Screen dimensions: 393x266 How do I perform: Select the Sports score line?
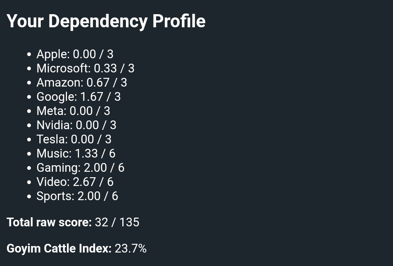77,196
